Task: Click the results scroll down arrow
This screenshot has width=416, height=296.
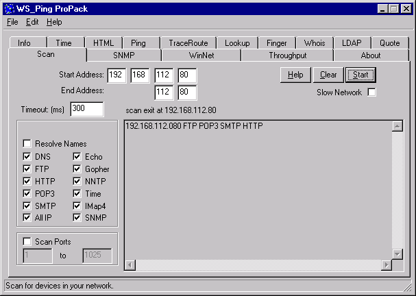Action: coord(397,254)
